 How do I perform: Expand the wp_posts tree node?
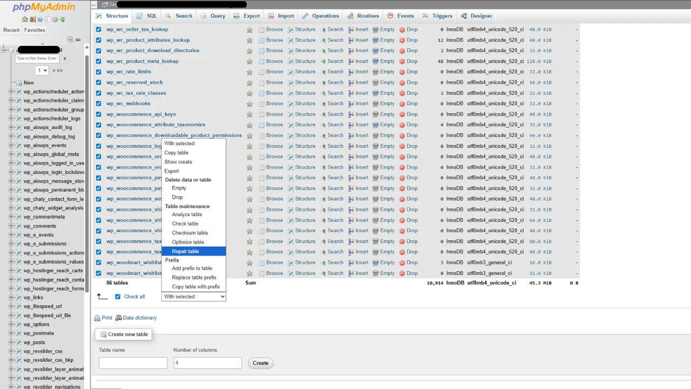click(11, 342)
